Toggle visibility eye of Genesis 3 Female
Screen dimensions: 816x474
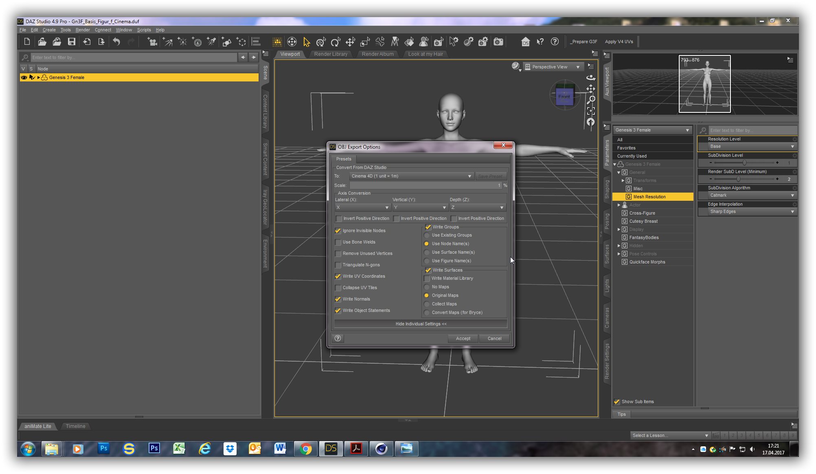(x=24, y=77)
